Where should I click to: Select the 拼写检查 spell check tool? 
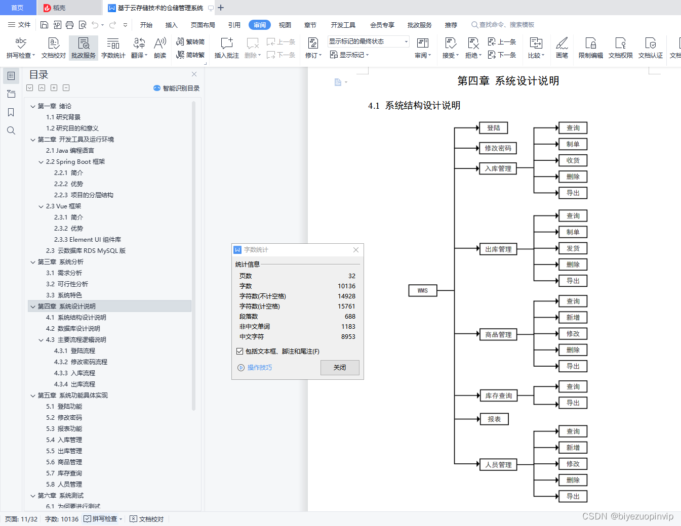point(19,48)
